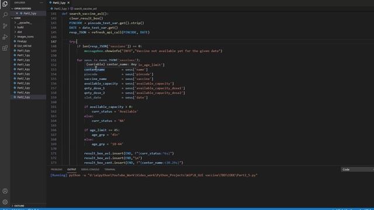374x210 pixels.
Task: Click 'if age_limit == 45:' line
Action: point(102,130)
